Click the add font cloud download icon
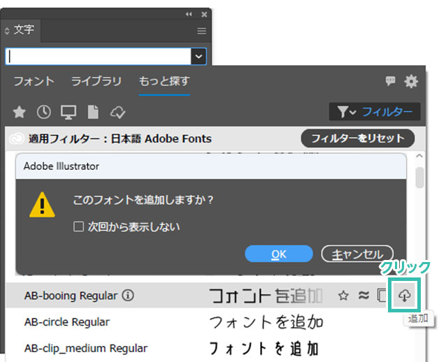This screenshot has height=362, width=439. [x=404, y=296]
